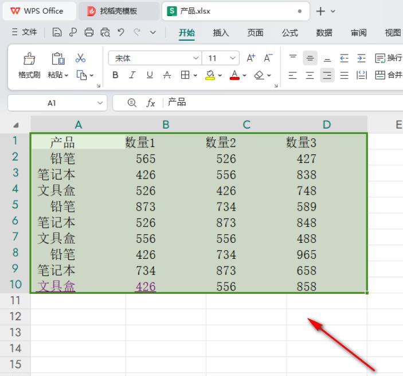Toggle Top Align vertical alignment

[293, 58]
